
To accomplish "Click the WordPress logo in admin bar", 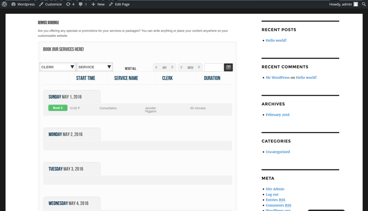I will (4, 4).
